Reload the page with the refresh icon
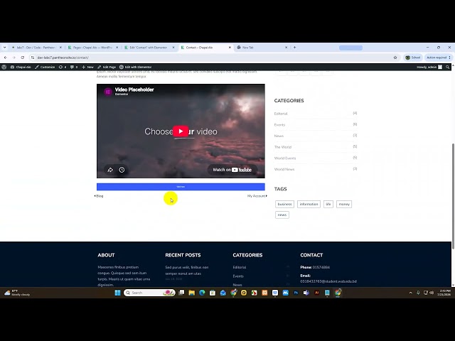This screenshot has width=455, height=341. pyautogui.click(x=22, y=58)
